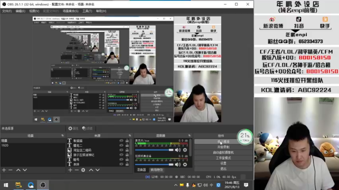339x190 pixels.
Task: Toggle visibility eye for the 暗号 source
Action: pos(121,160)
